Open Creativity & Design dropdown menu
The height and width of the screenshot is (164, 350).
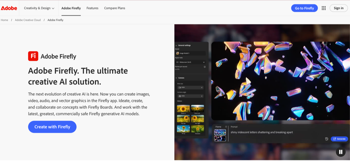[x=39, y=8]
